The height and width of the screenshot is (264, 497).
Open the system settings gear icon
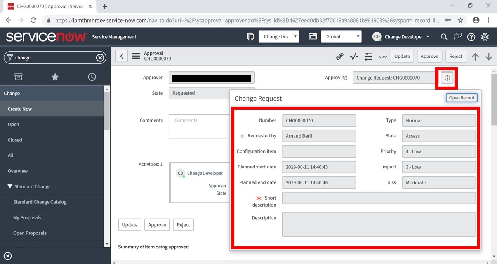[x=485, y=36]
